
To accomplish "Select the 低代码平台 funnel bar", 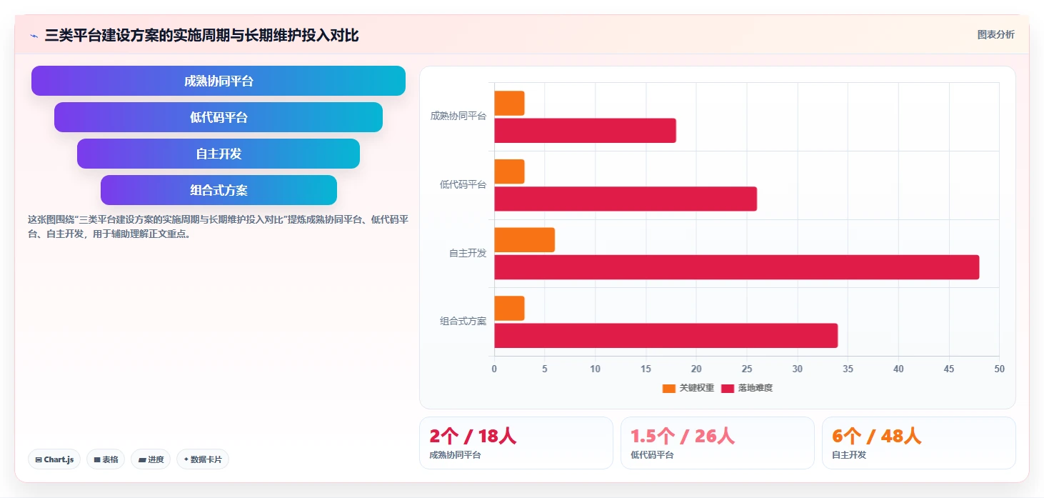I will (x=219, y=117).
